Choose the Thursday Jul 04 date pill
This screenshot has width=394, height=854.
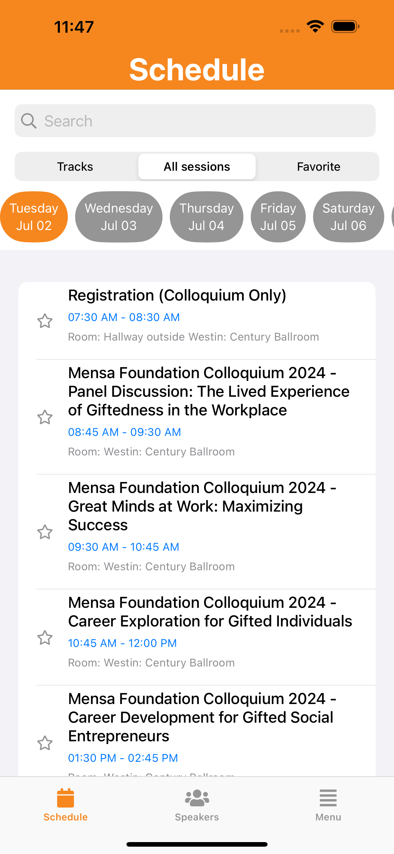(x=206, y=217)
